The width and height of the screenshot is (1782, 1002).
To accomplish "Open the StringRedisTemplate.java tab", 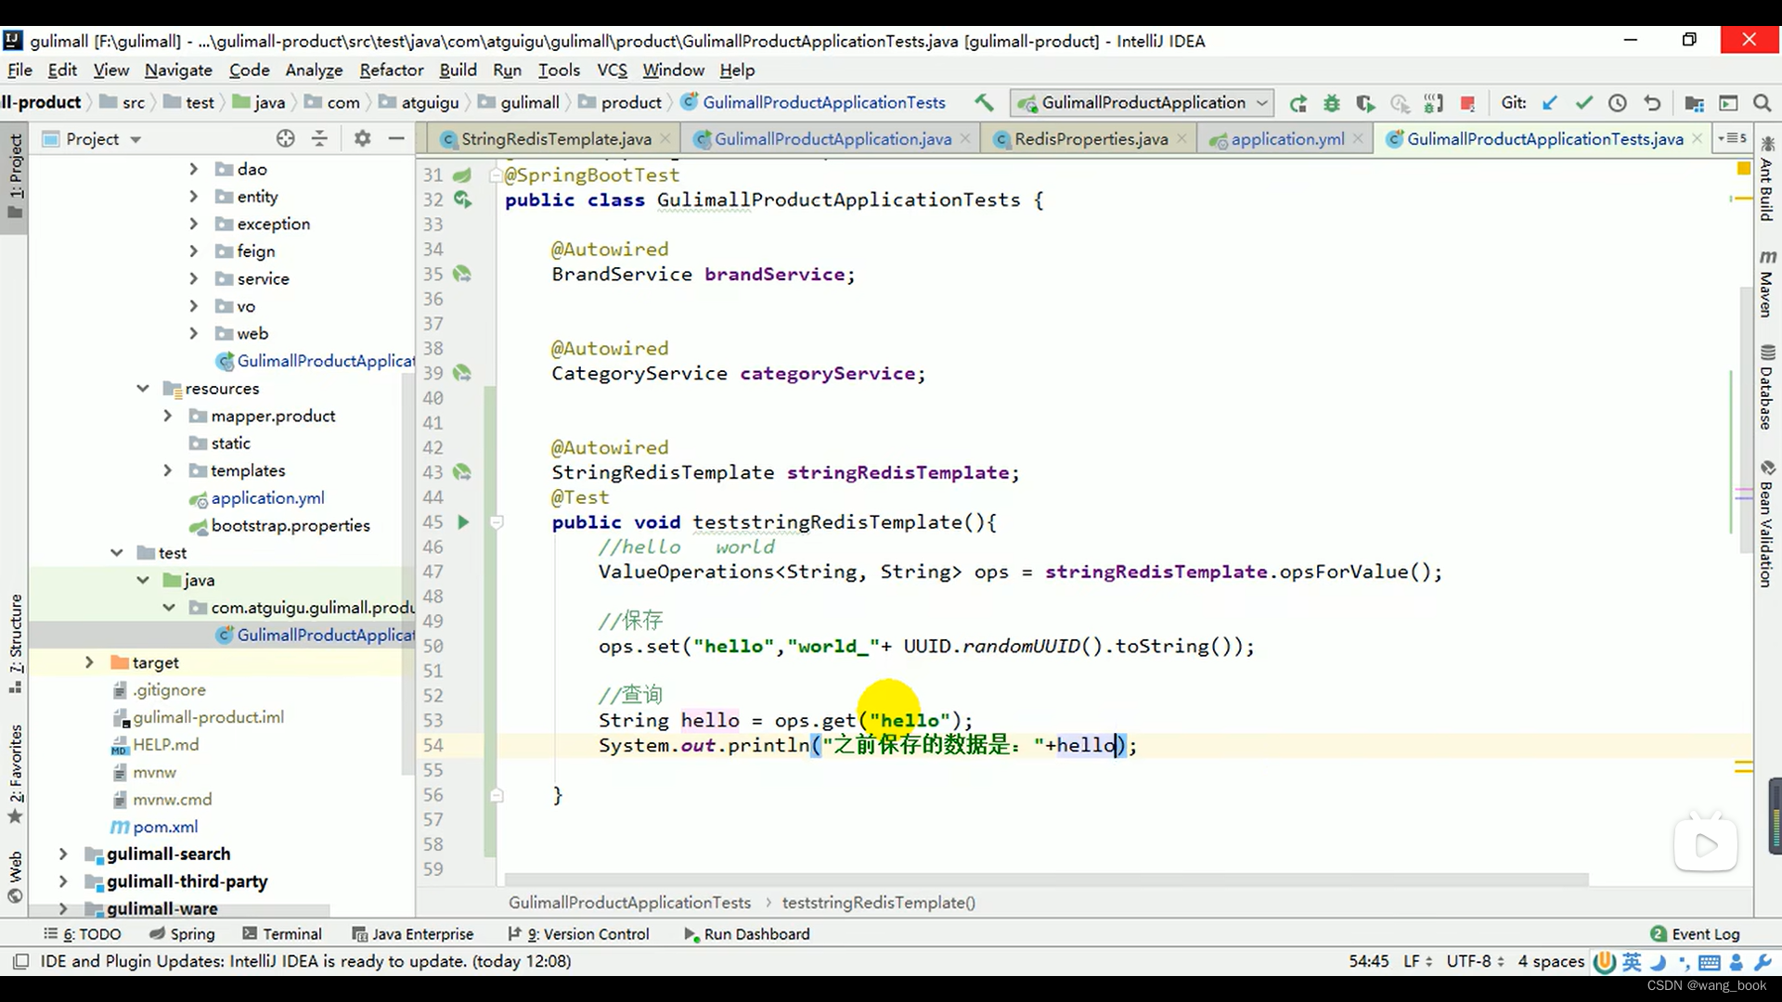I will pos(553,138).
